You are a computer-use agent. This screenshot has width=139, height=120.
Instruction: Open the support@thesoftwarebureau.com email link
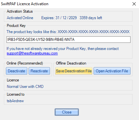click(32, 53)
